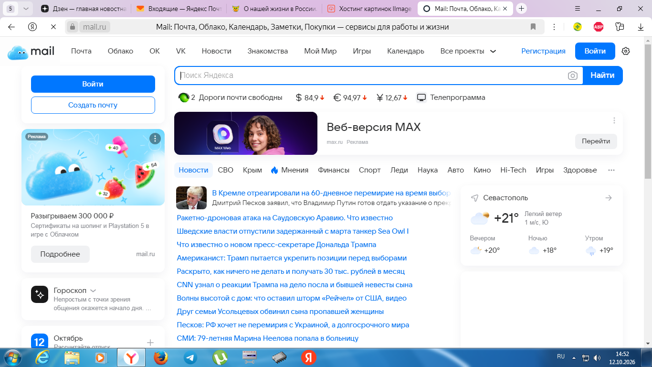Open uTorrent from the taskbar
652x367 pixels.
point(220,357)
